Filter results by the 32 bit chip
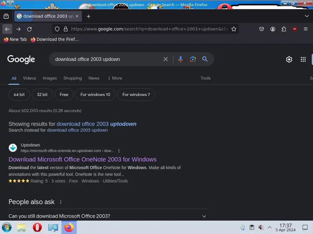The image size is (313, 234). (42, 94)
